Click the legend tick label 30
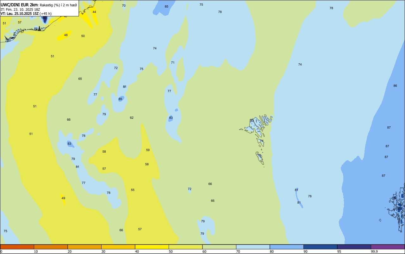This screenshot has height=254, width=405. coord(103,251)
